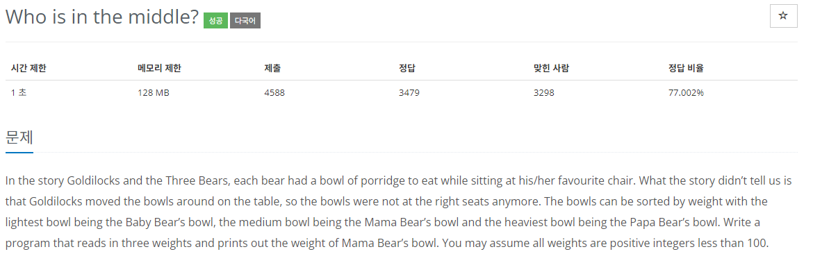
Task: Click the 정답 column header
Action: point(407,68)
